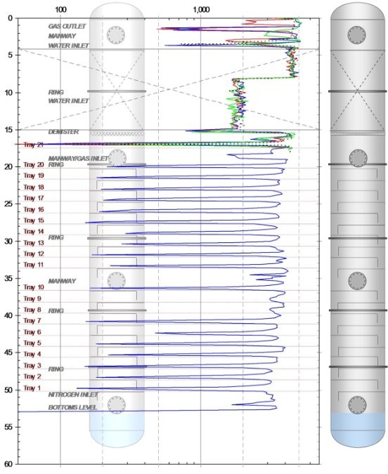
Task: Select the Tray 7 label
Action: tap(32, 321)
